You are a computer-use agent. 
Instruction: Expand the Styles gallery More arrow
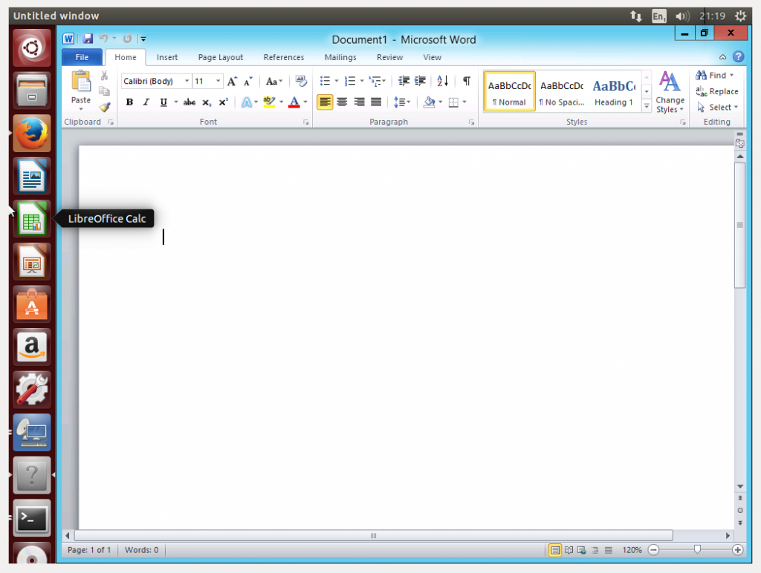click(x=647, y=106)
